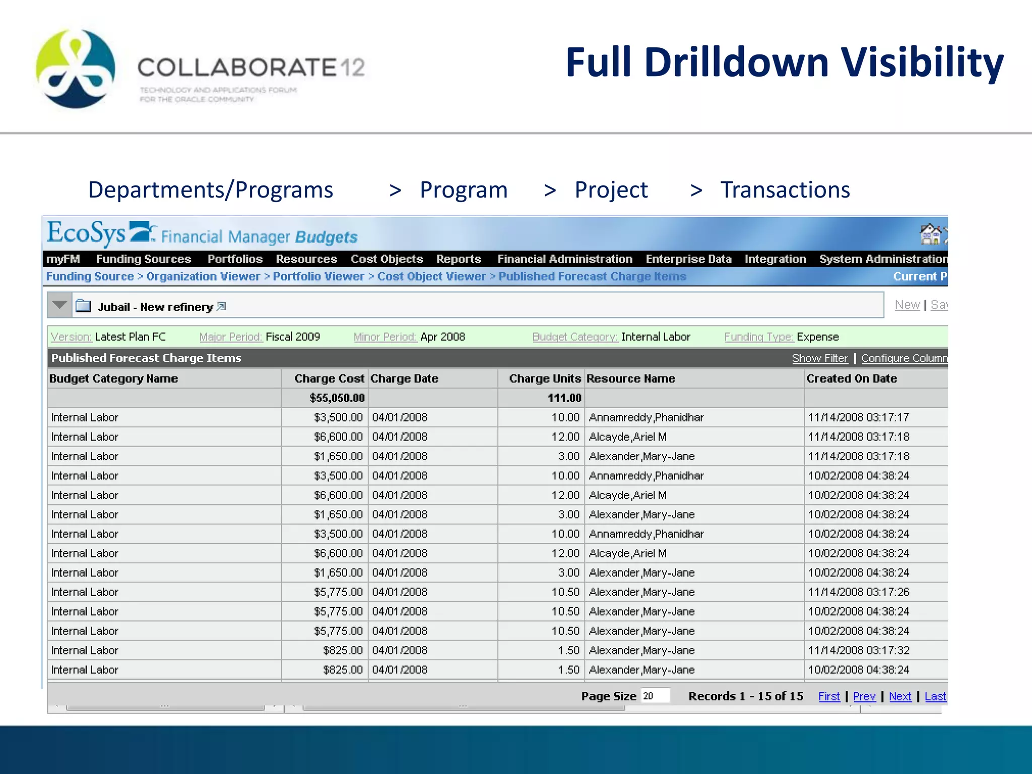Open the Reports menu
The height and width of the screenshot is (774, 1032).
[x=459, y=259]
